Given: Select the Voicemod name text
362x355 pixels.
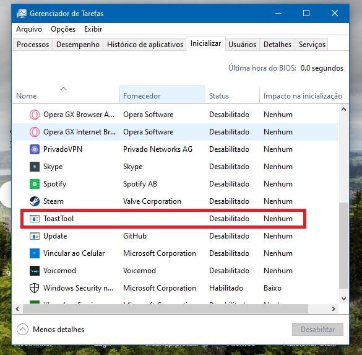Looking at the screenshot, I should point(59,271).
